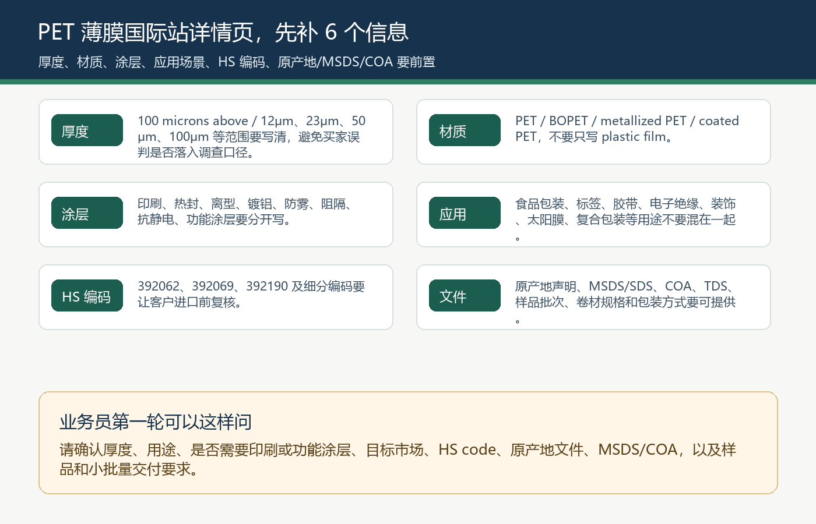This screenshot has width=816, height=524.
Task: Click the subtitle starting '厚度、材质、涂层、应用场景'
Action: [237, 62]
